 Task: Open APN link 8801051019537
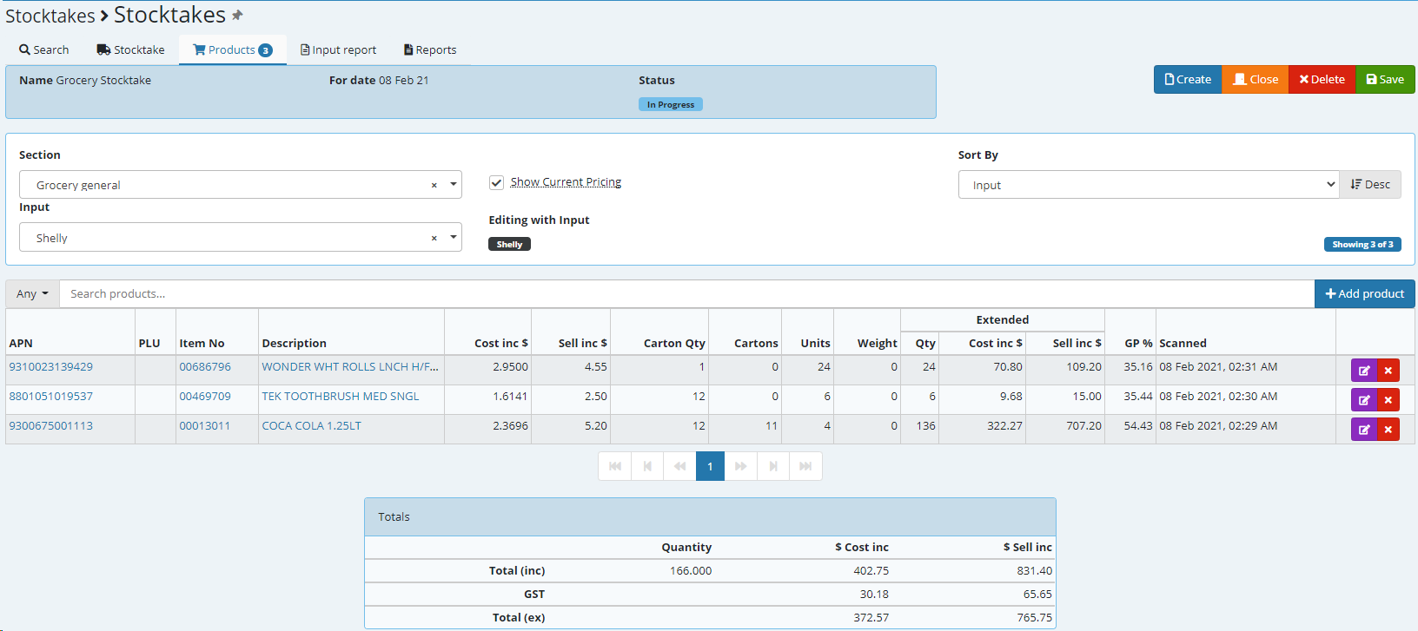click(51, 396)
